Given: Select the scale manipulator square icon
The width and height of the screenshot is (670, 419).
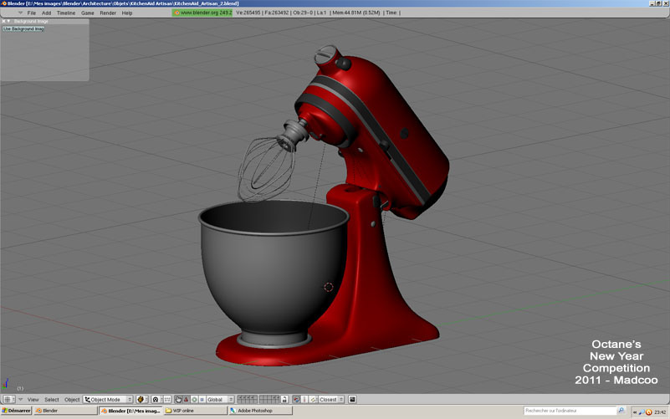Looking at the screenshot, I should coord(202,400).
